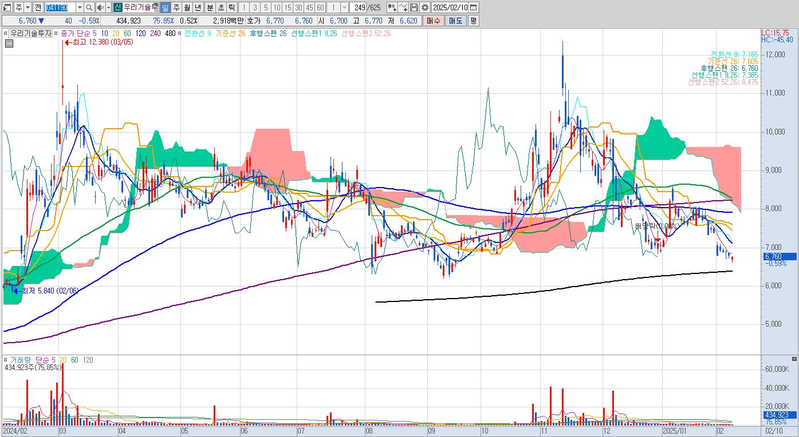Close the volume panel with its X icon
Viewport: 799px width, 437px height.
tap(794, 359)
